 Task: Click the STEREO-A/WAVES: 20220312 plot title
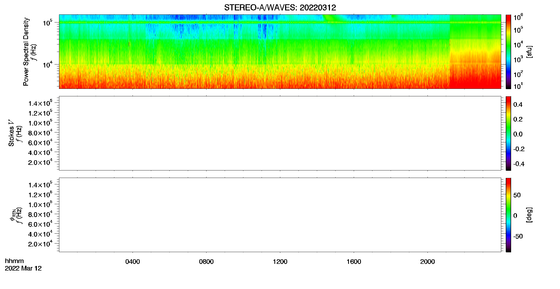[280, 7]
